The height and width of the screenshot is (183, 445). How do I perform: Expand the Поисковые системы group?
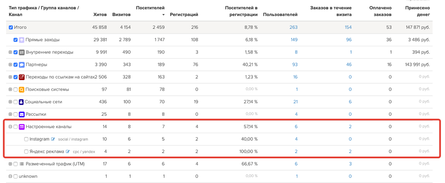point(10,89)
